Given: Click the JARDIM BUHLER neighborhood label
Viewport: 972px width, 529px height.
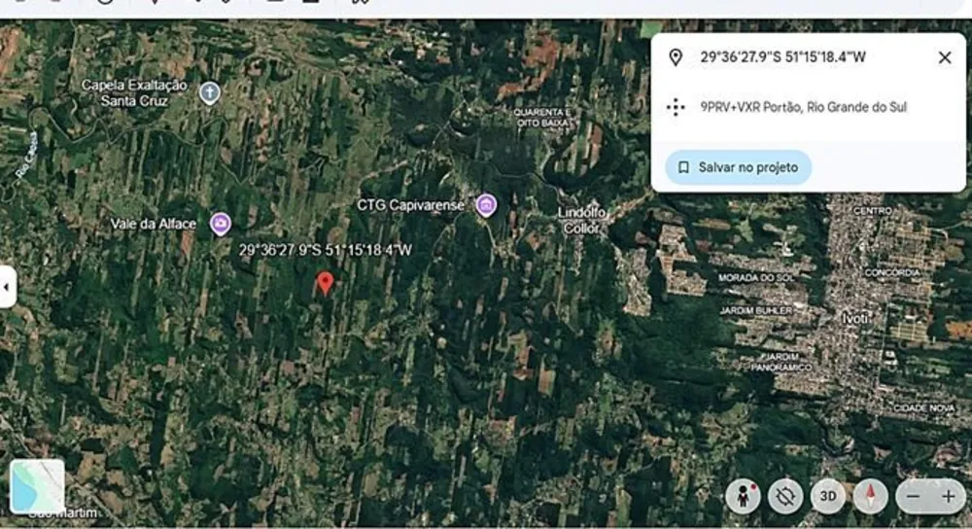Looking at the screenshot, I should coord(755,310).
